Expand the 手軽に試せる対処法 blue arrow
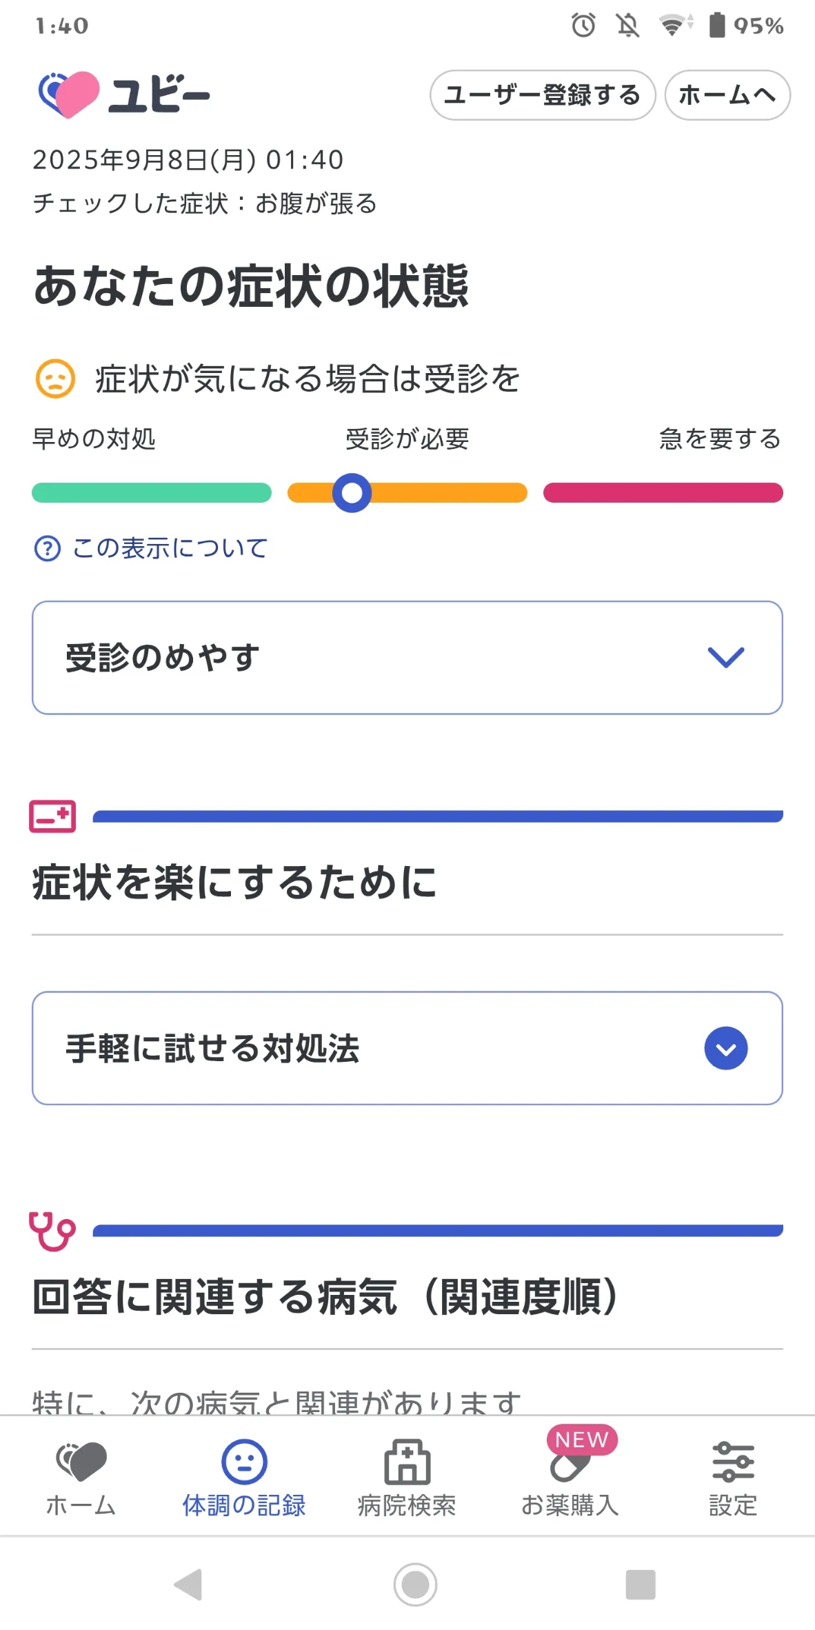Viewport: 815px width, 1630px height. point(726,1048)
